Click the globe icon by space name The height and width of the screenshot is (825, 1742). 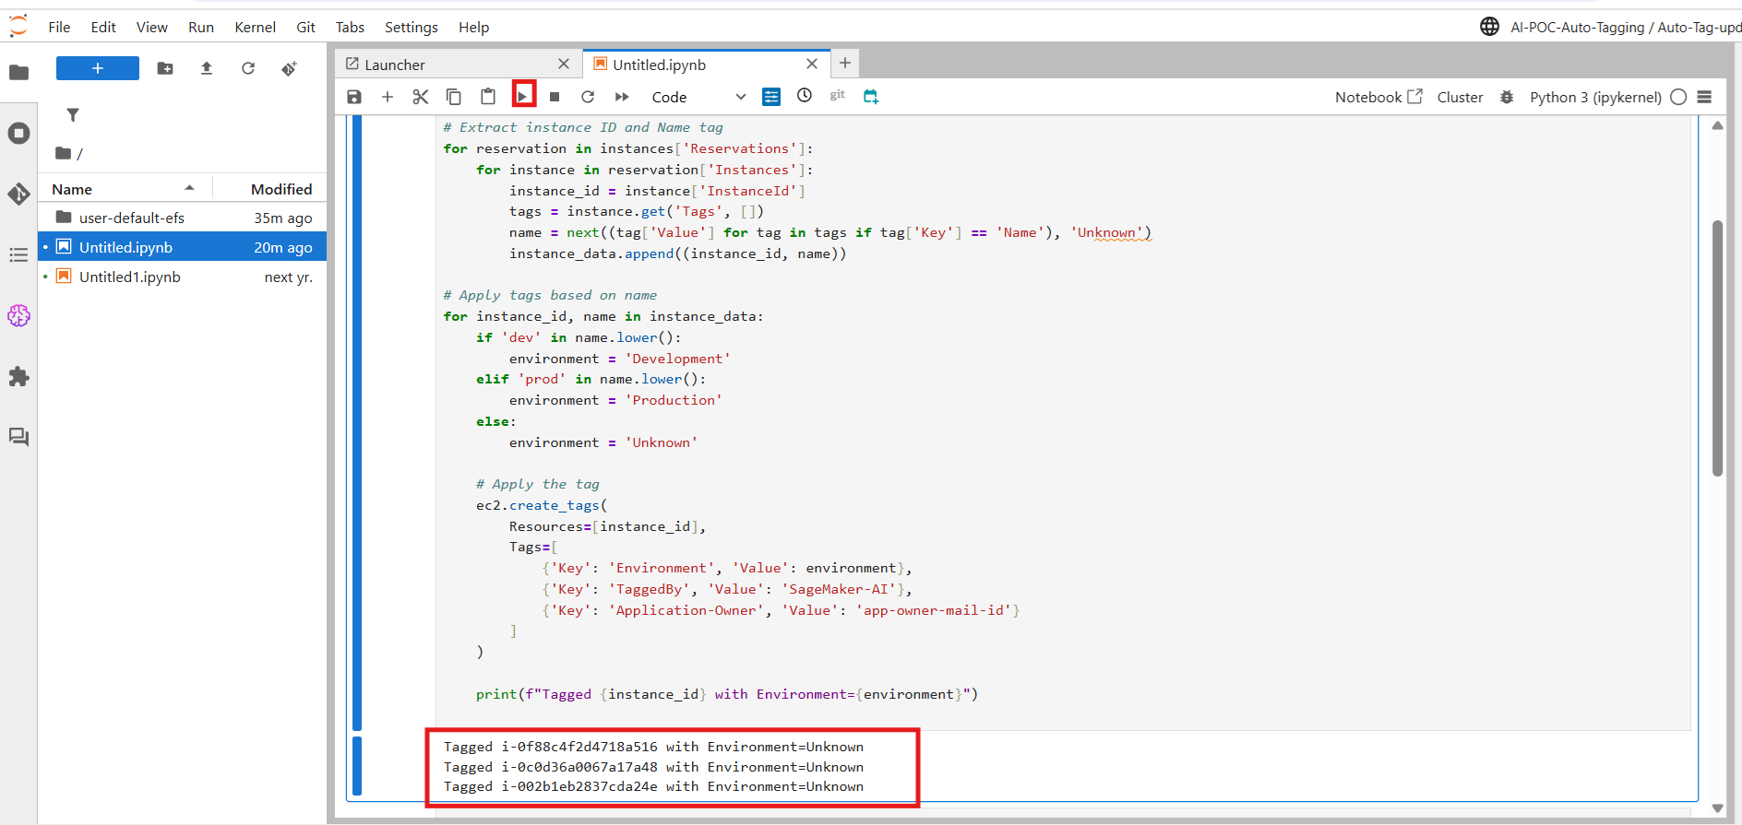click(1489, 27)
